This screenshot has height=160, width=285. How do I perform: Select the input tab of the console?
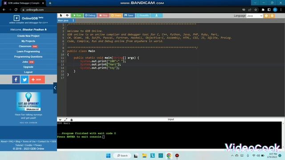click(x=171, y=120)
